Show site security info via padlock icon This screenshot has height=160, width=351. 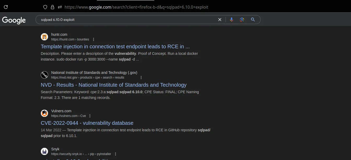[x=53, y=7]
